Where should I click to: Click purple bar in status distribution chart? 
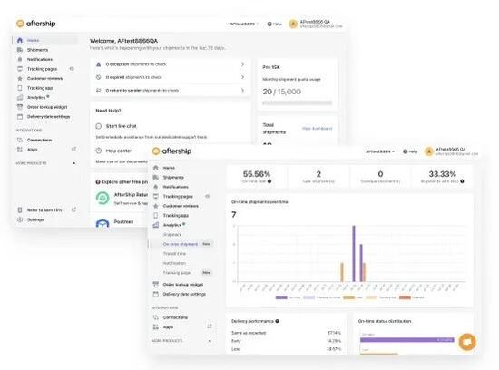(407, 340)
